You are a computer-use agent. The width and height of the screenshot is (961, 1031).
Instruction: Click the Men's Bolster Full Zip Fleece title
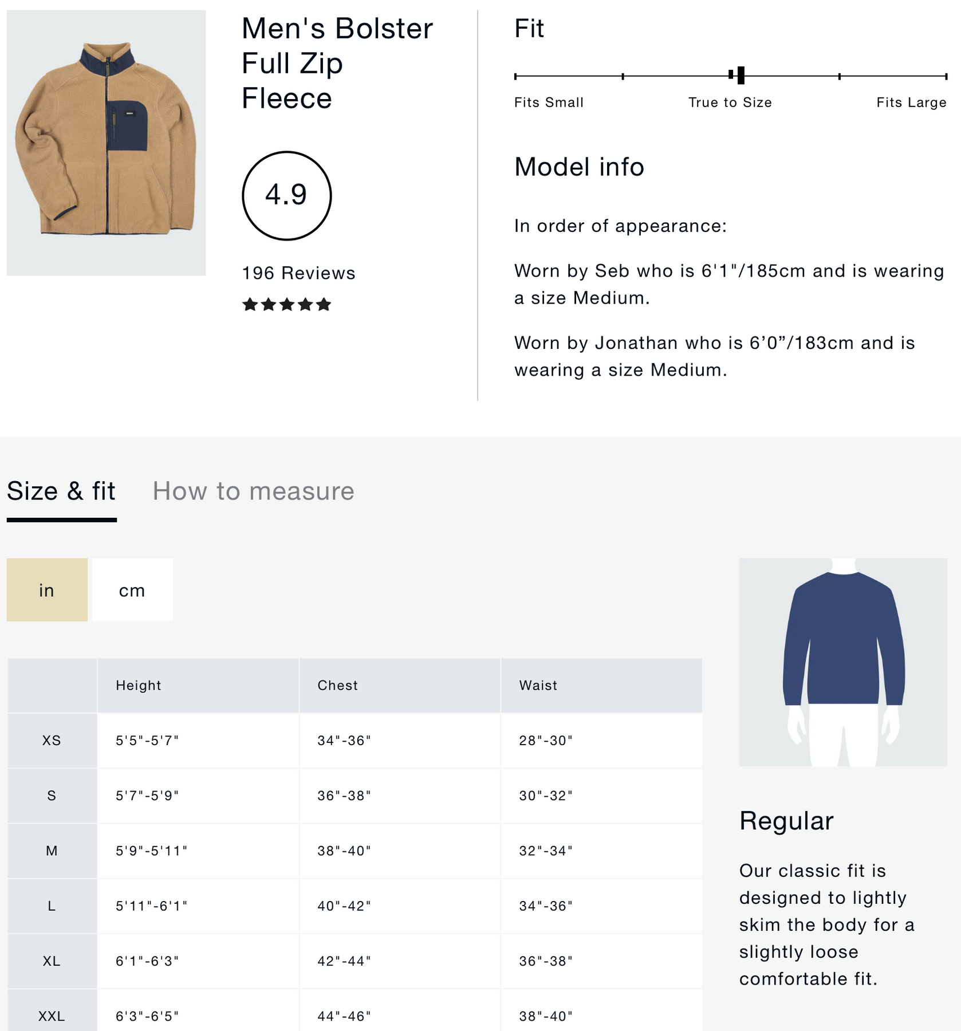tap(337, 63)
